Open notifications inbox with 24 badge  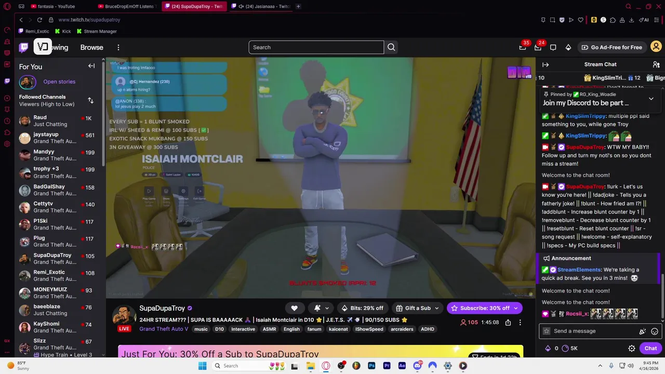[538, 47]
